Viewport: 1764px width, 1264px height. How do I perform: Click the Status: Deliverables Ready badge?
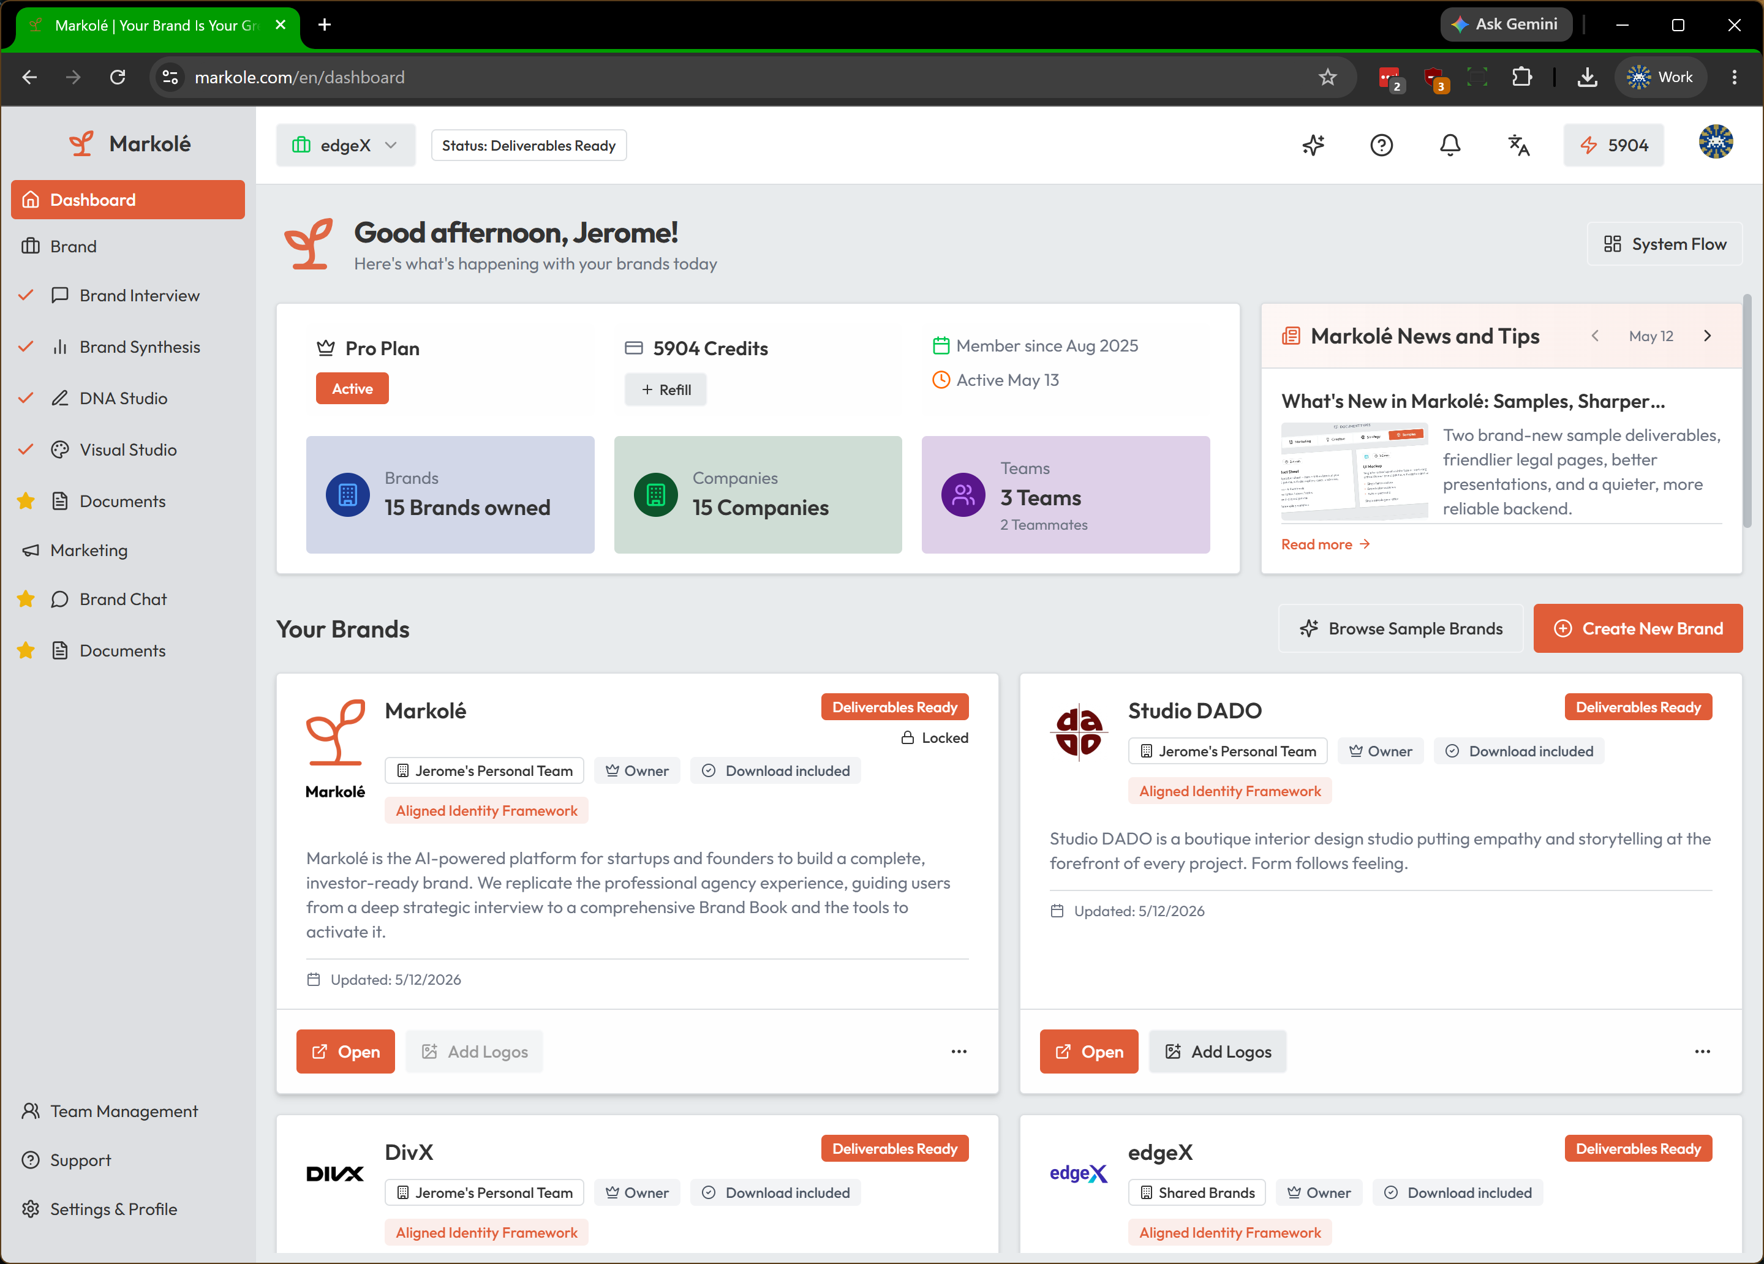(x=528, y=146)
